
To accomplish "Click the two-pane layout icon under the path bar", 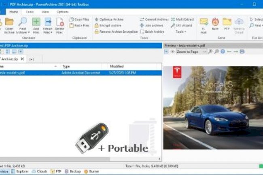I will [8, 52].
